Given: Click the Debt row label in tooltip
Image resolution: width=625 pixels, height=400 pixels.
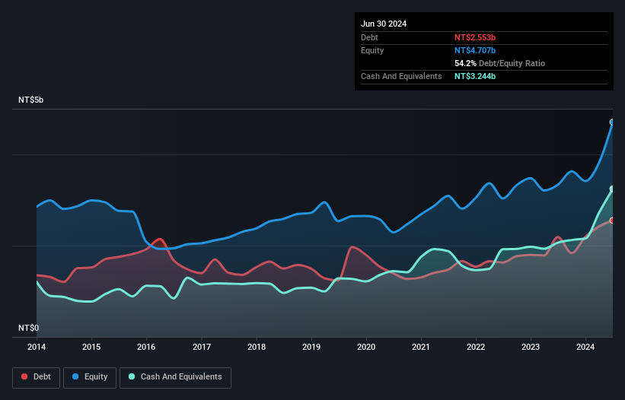Looking at the screenshot, I should pyautogui.click(x=369, y=37).
